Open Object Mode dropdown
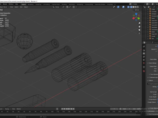158x118 pixels. (4, 7)
